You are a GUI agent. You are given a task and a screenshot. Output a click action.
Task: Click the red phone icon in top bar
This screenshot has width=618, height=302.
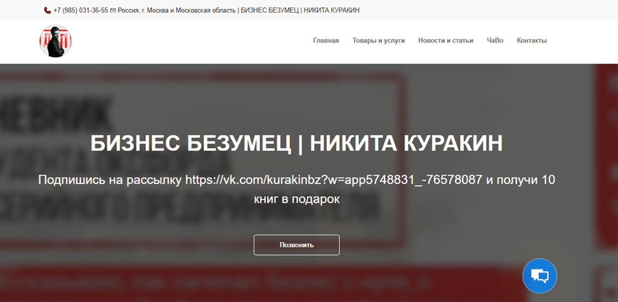point(48,11)
